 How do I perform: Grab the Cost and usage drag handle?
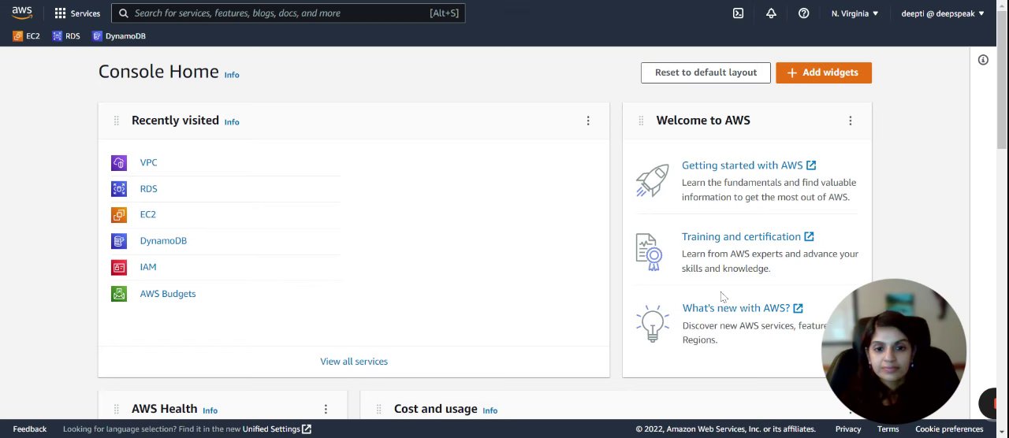point(378,409)
